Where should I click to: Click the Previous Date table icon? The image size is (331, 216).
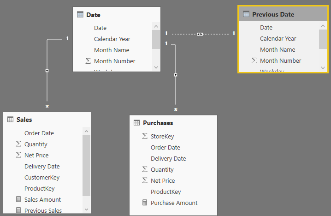click(246, 14)
